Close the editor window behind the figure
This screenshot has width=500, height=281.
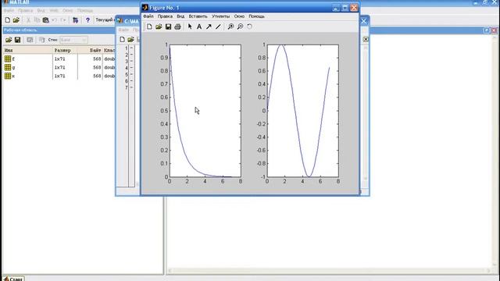point(364,21)
